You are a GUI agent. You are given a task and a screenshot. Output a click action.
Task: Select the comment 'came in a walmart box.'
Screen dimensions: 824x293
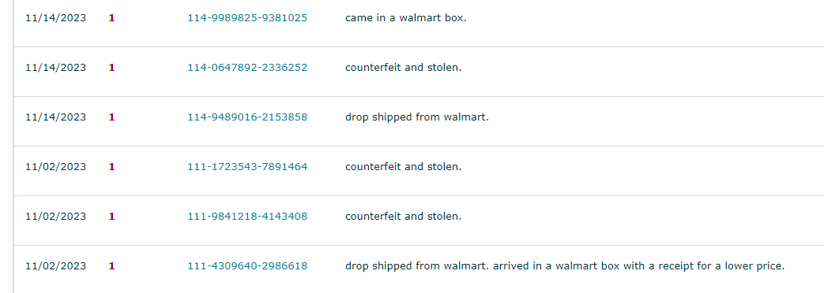coord(406,18)
